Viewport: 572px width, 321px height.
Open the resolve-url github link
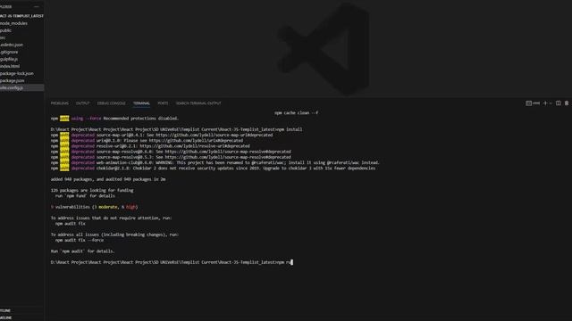coord(195,146)
